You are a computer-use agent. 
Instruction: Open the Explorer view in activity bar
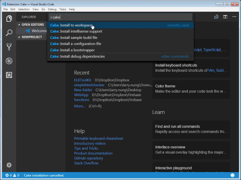(x=9, y=18)
